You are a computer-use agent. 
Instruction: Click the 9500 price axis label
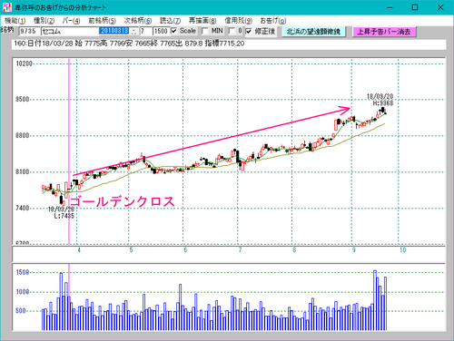[x=22, y=100]
